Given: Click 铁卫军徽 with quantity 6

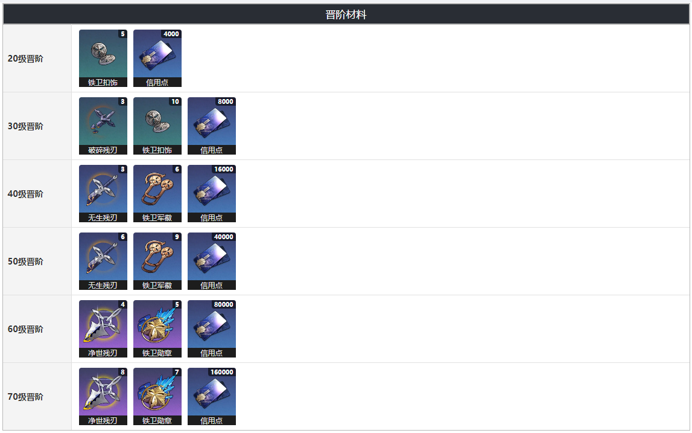Looking at the screenshot, I should tap(157, 193).
